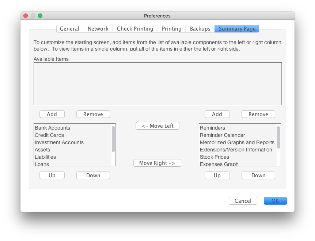This screenshot has width=315, height=241.
Task: Click inside the Available Items list box
Action: click(157, 84)
